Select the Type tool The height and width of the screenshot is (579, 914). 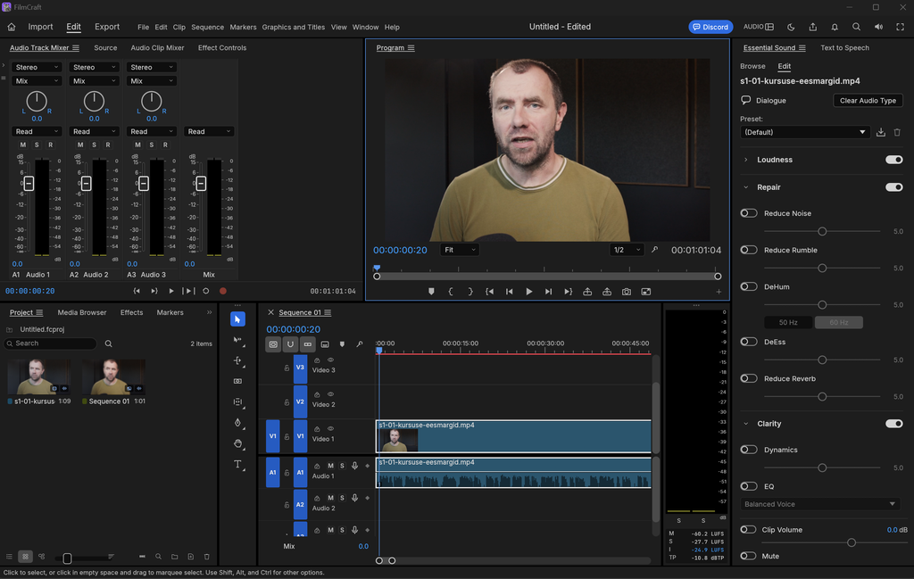coord(237,464)
